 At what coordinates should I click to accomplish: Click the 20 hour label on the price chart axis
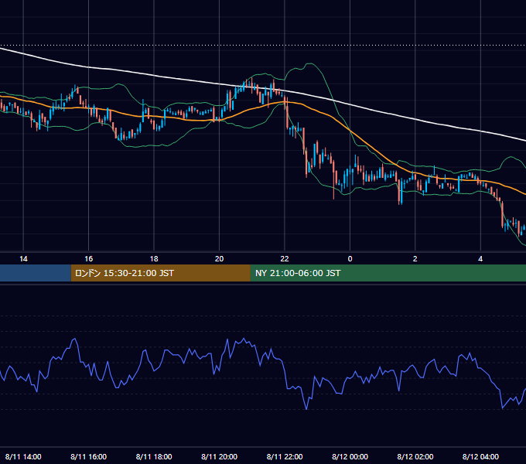pyautogui.click(x=219, y=259)
